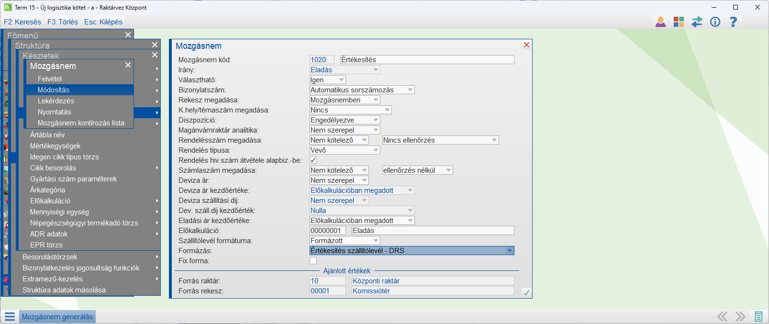Open the four-colored tiles icon
Screen dimensions: 769x324
[x=679, y=22]
